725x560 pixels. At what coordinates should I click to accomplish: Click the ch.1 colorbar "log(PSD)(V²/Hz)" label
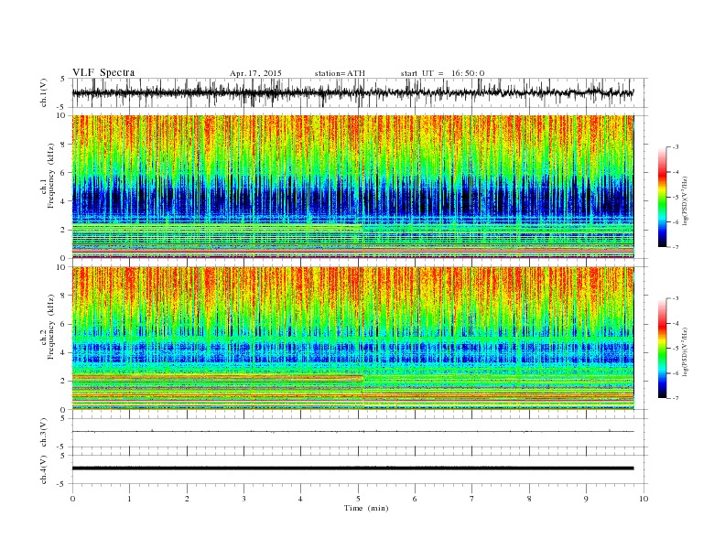685,199
